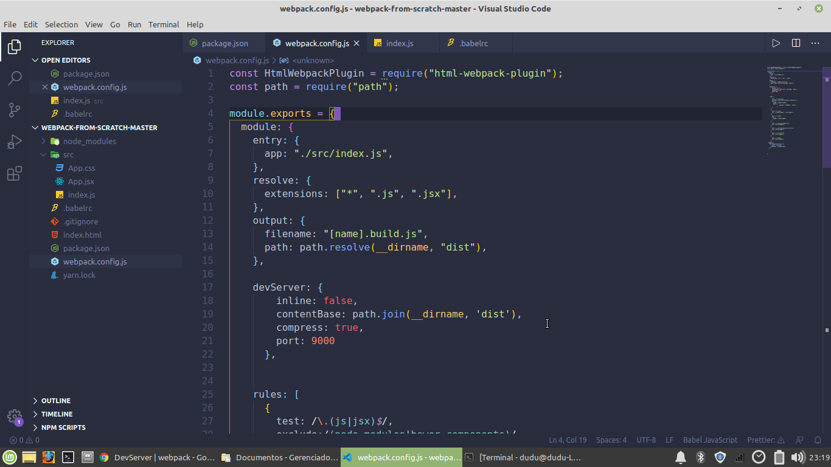The width and height of the screenshot is (831, 467).
Task: Switch to the package.json tab
Action: point(224,43)
